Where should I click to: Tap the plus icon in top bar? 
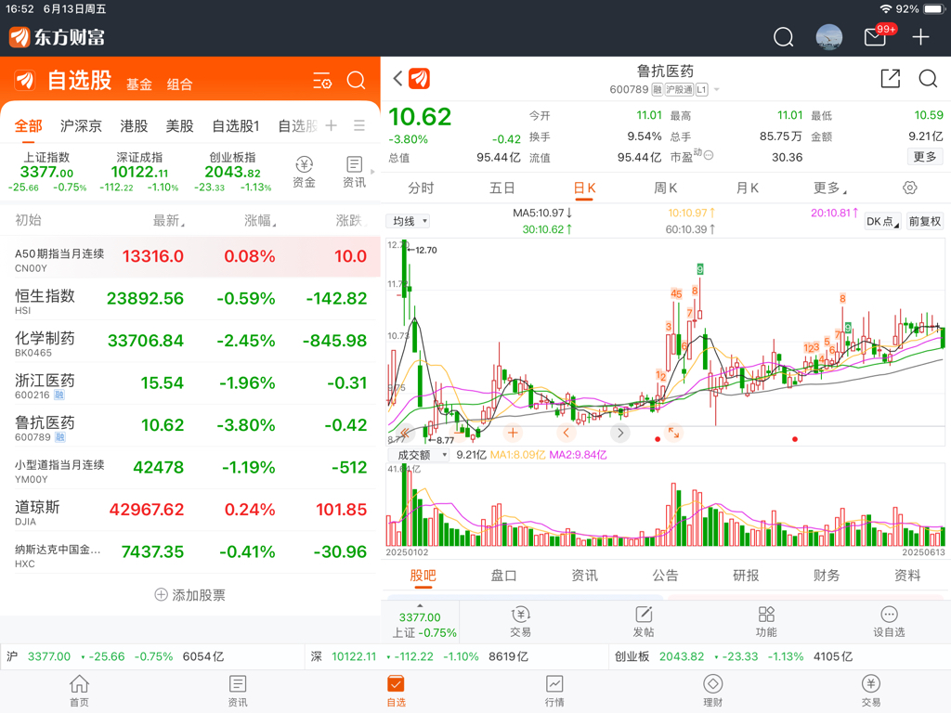pyautogui.click(x=920, y=37)
